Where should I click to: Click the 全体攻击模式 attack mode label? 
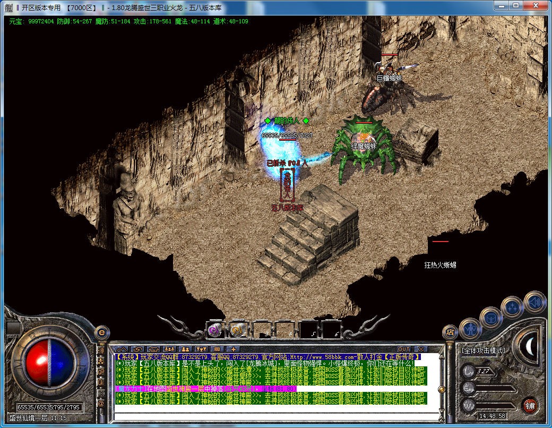(484, 350)
